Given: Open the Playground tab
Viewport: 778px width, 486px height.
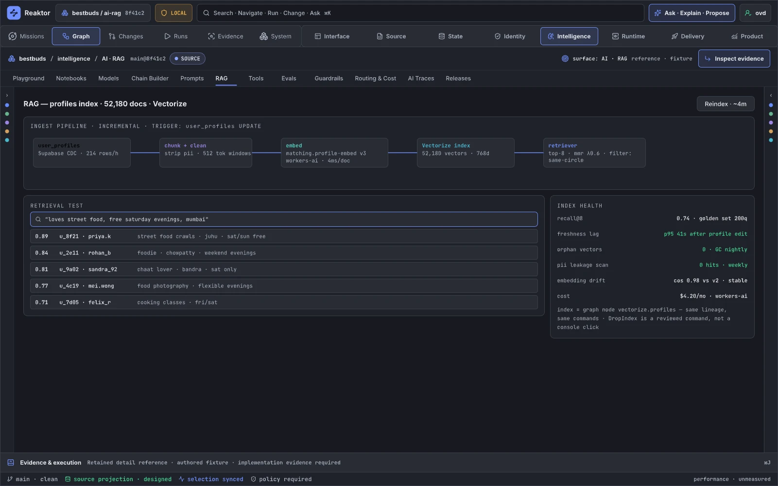Looking at the screenshot, I should tap(29, 78).
